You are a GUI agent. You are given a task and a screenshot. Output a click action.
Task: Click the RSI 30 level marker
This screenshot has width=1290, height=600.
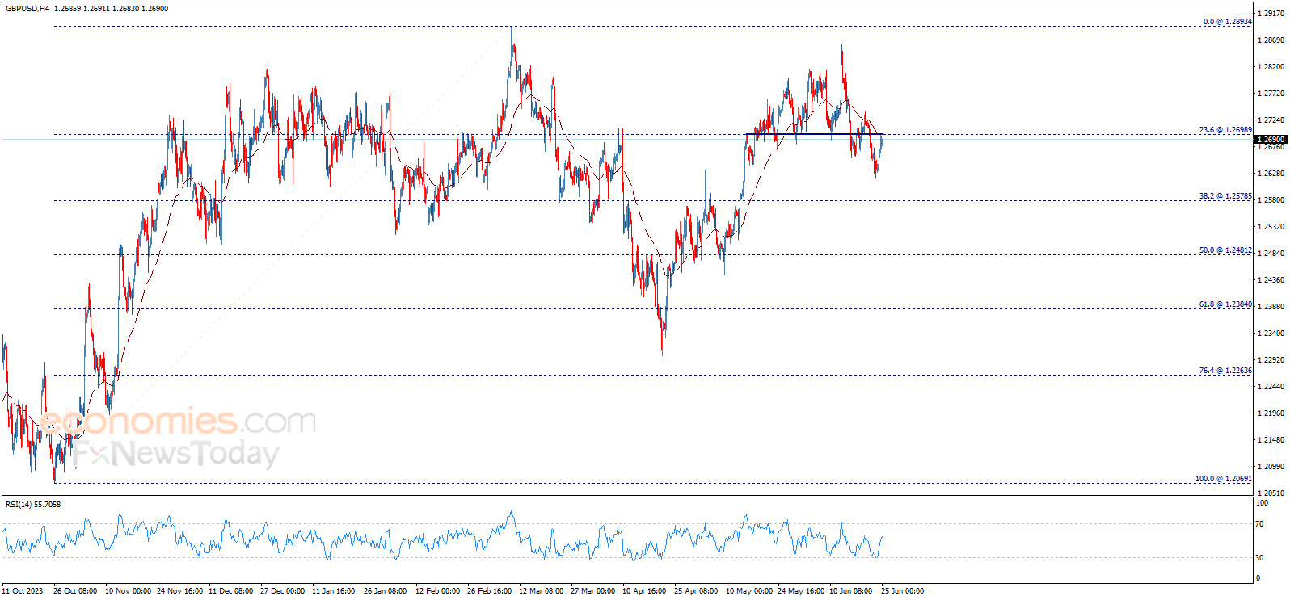(x=1259, y=558)
